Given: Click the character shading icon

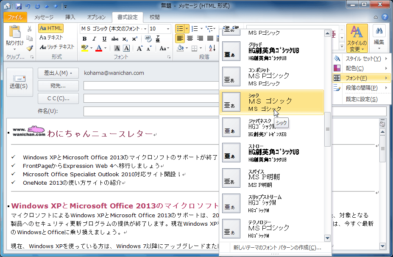Looking at the screenshot, I should tap(117, 48).
